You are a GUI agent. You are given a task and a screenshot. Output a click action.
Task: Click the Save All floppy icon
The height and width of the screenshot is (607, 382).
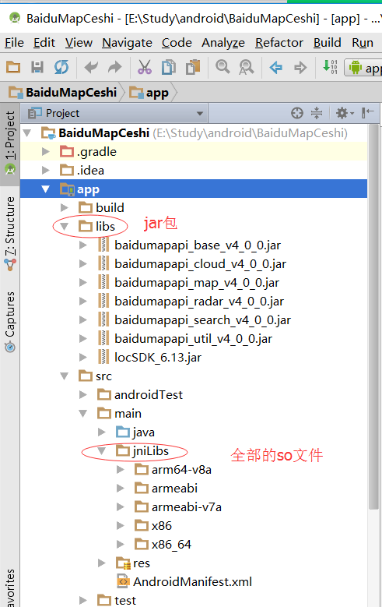[x=37, y=67]
